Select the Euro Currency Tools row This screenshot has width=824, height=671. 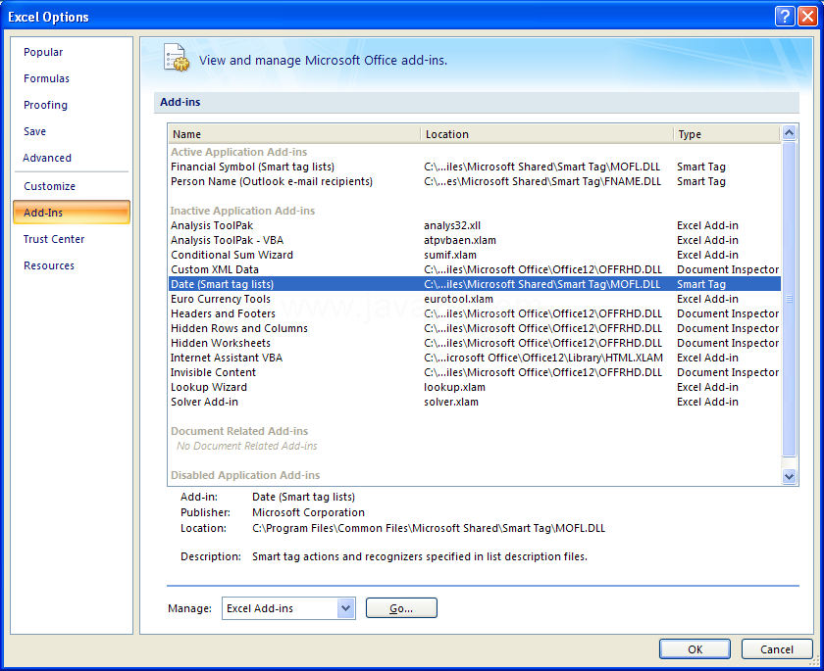(x=475, y=299)
